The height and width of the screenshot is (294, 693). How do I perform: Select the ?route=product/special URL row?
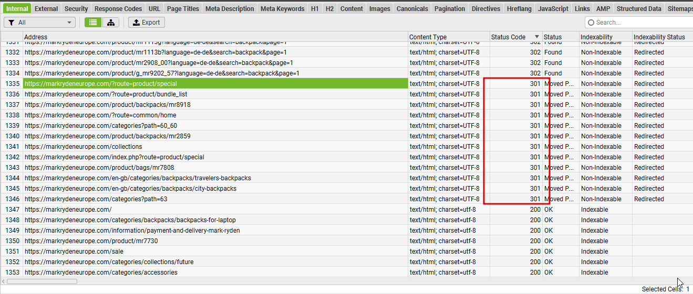tap(215, 83)
